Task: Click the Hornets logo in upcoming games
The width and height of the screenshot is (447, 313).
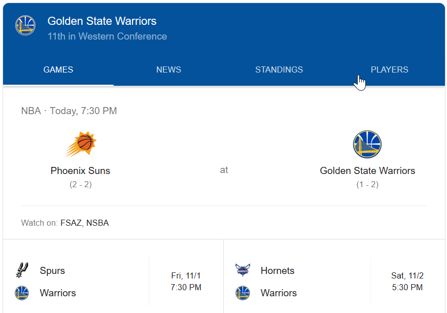Action: coord(243,270)
